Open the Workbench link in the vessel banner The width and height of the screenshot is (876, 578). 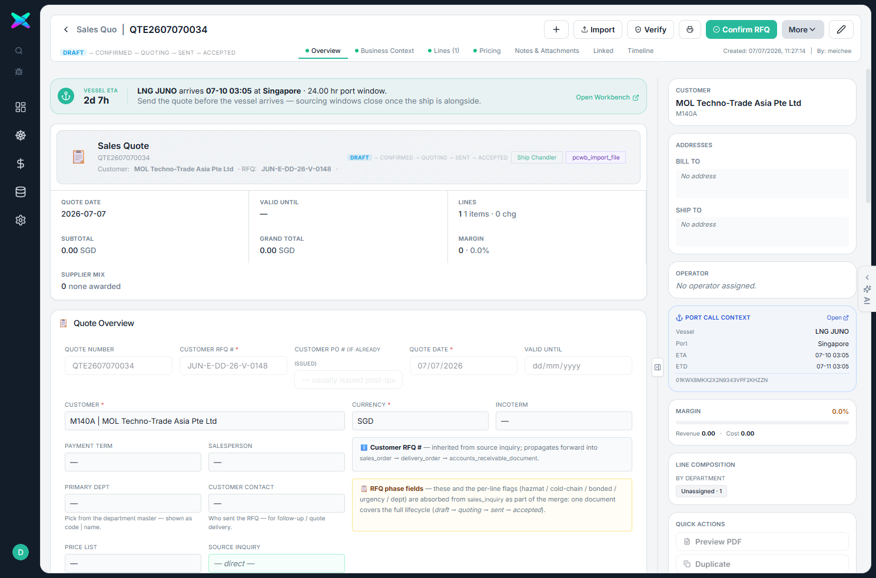608,97
